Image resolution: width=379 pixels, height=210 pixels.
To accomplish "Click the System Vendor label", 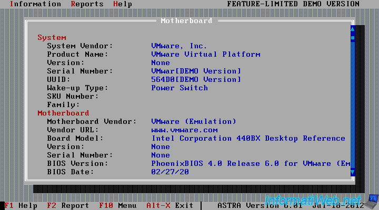I will pyautogui.click(x=80, y=46).
